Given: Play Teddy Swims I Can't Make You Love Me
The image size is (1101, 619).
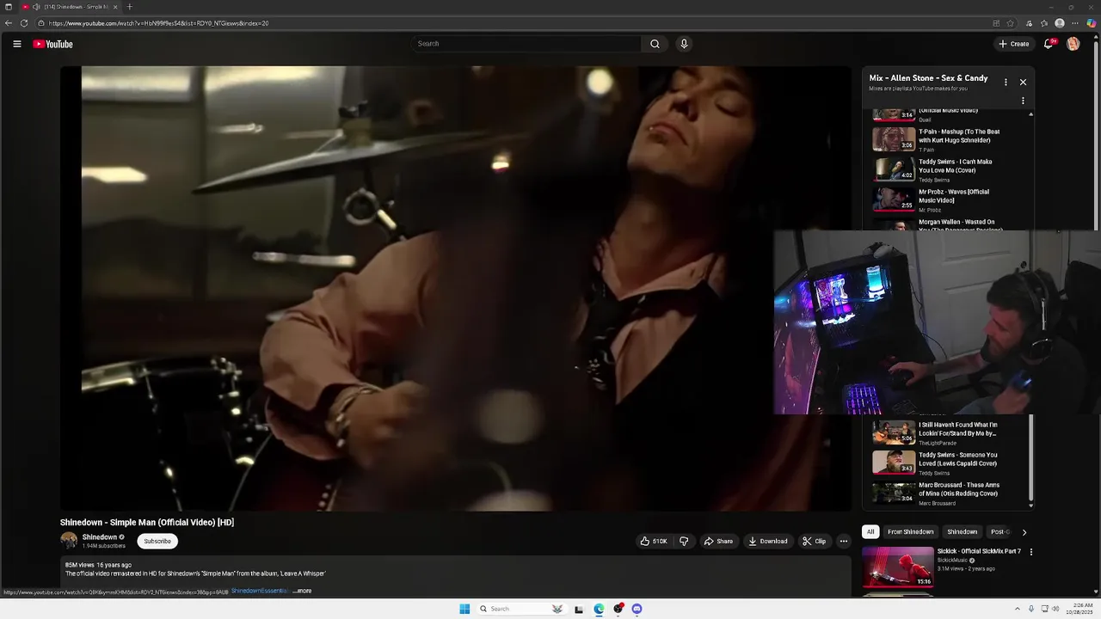Looking at the screenshot, I should click(x=946, y=170).
